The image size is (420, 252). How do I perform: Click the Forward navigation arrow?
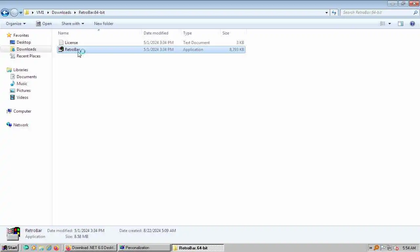pyautogui.click(x=14, y=12)
